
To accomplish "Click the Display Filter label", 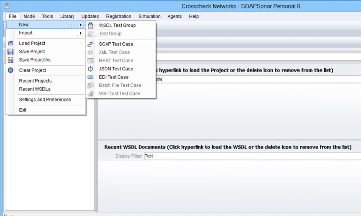I will (x=129, y=156).
